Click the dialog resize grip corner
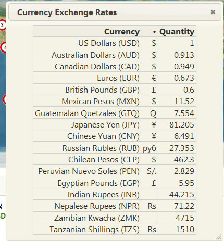Viewport: 224px width, 241px height. click(x=219, y=237)
